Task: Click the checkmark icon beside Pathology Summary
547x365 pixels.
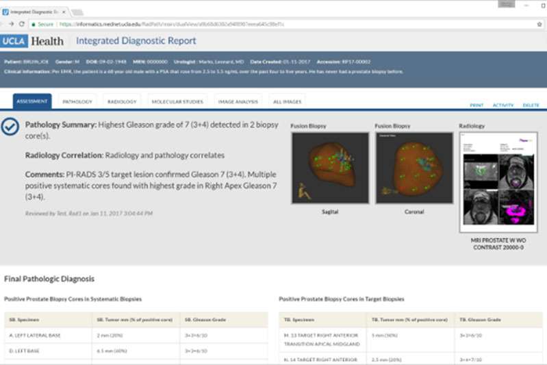Action: (x=10, y=127)
